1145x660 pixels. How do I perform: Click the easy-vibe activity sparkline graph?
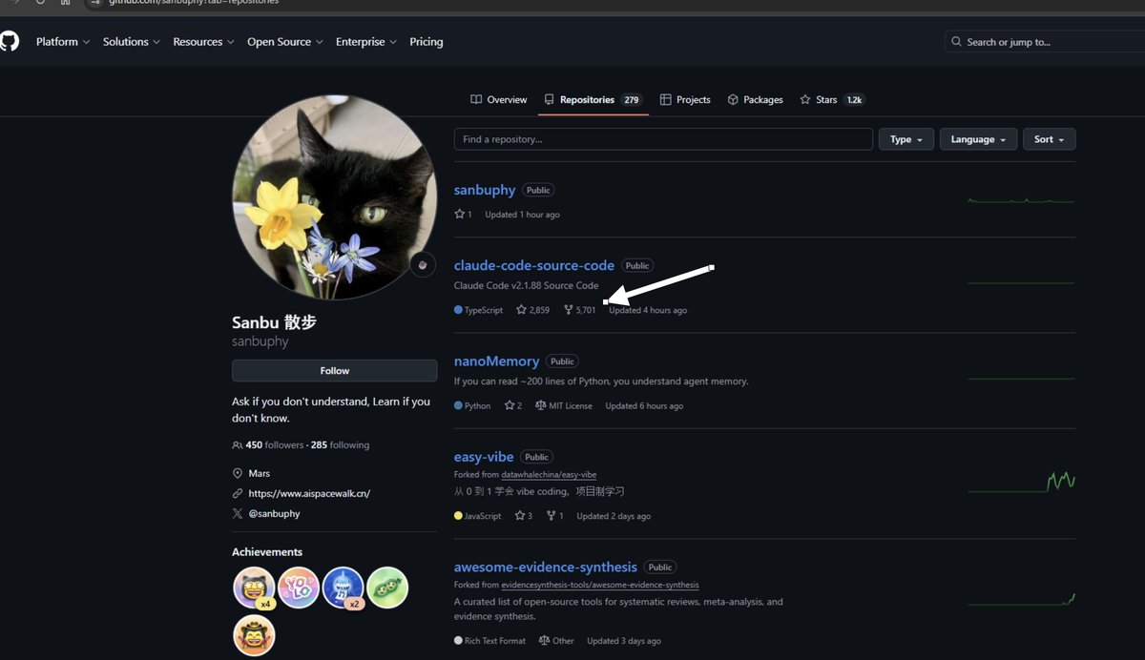[x=1021, y=481]
